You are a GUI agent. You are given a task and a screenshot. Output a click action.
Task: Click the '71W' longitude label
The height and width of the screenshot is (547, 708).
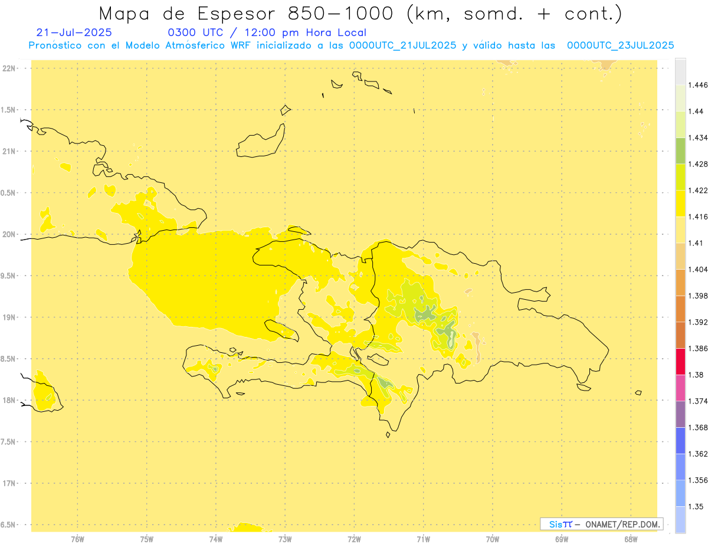tap(424, 539)
